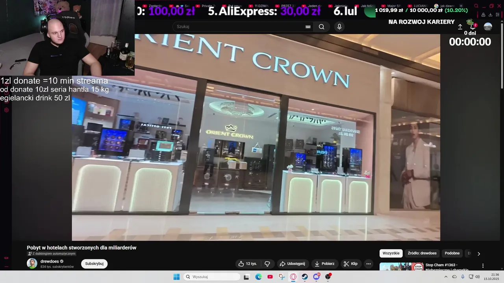Click the Stop Cham video thumbnail
This screenshot has width=504, height=283.
[x=402, y=266]
